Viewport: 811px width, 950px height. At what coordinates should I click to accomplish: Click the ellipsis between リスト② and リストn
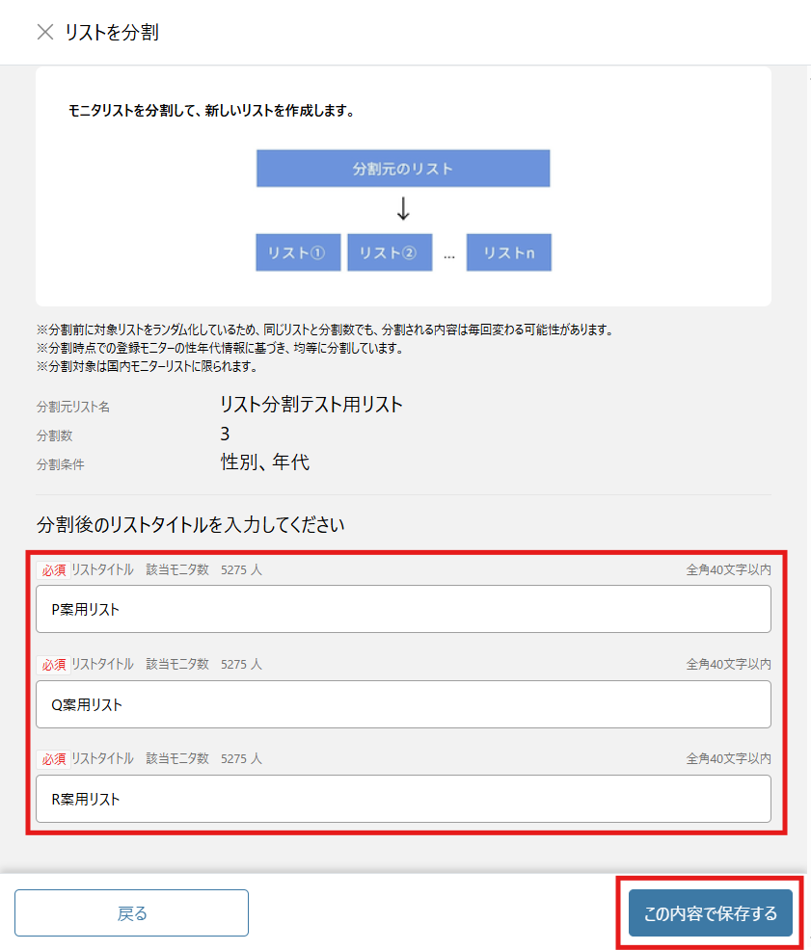point(449,255)
